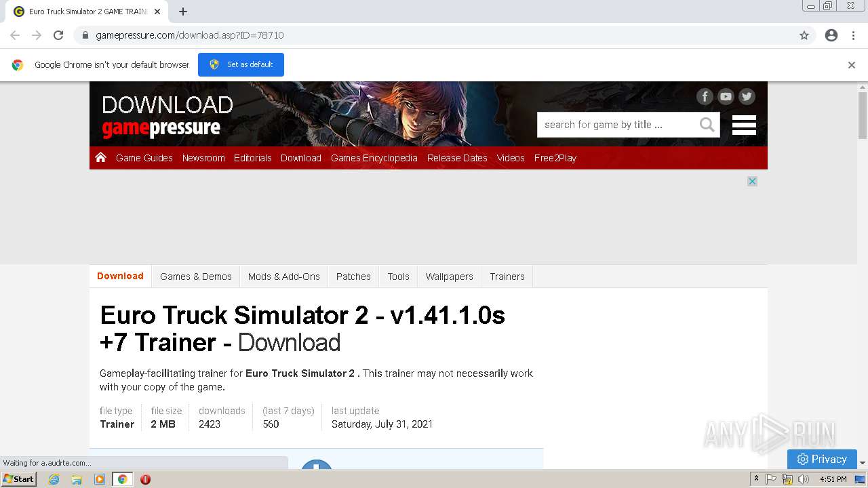The height and width of the screenshot is (488, 868).
Task: Click the volume speaker tray icon
Action: [804, 479]
